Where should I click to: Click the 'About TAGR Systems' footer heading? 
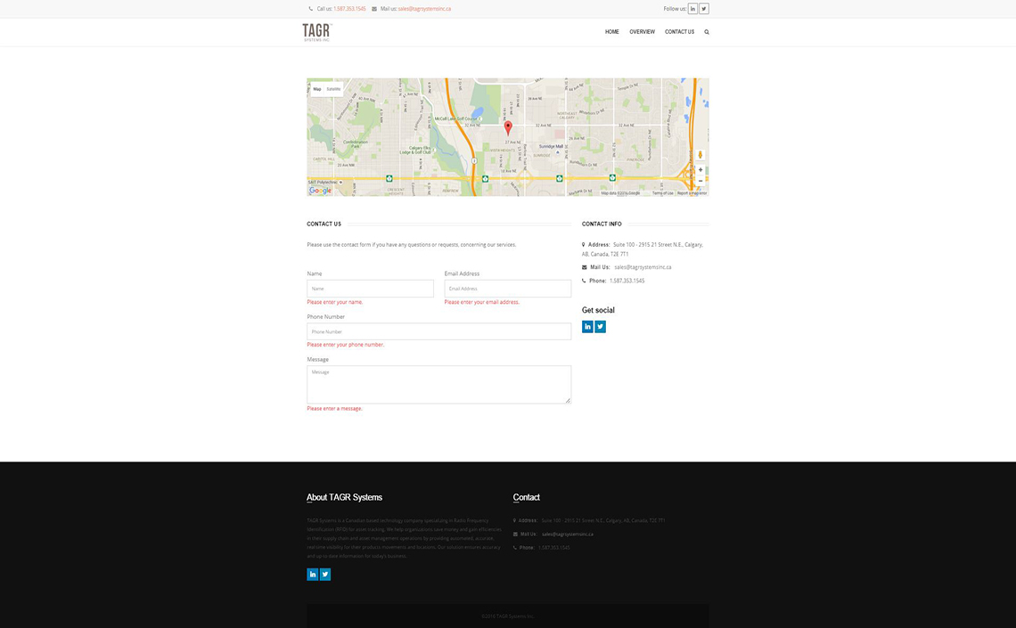[344, 497]
